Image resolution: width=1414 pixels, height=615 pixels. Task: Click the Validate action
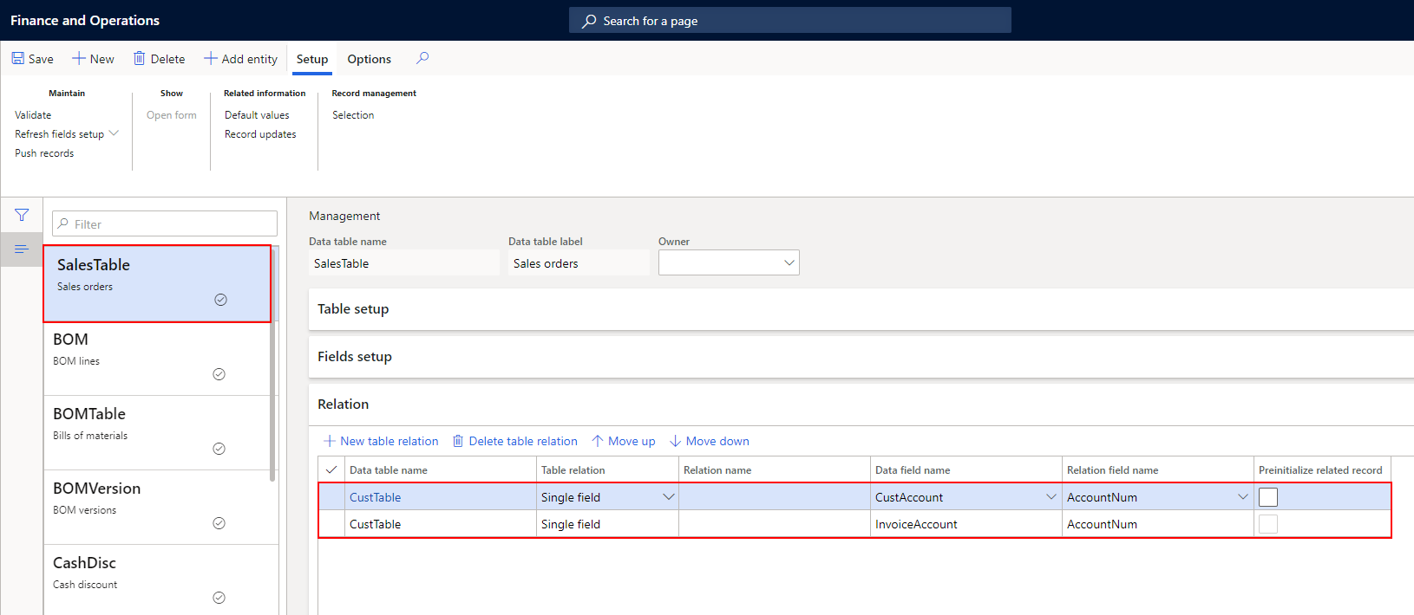pyautogui.click(x=33, y=115)
